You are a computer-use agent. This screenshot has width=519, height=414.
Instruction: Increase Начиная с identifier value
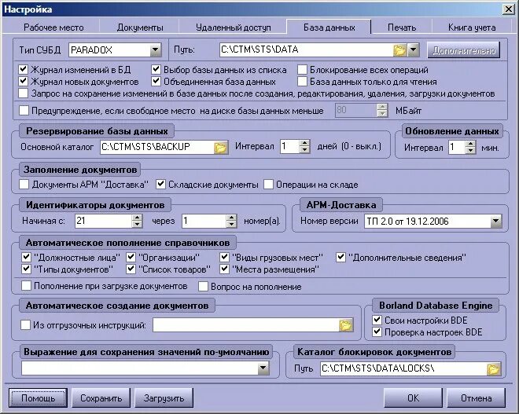click(x=137, y=218)
